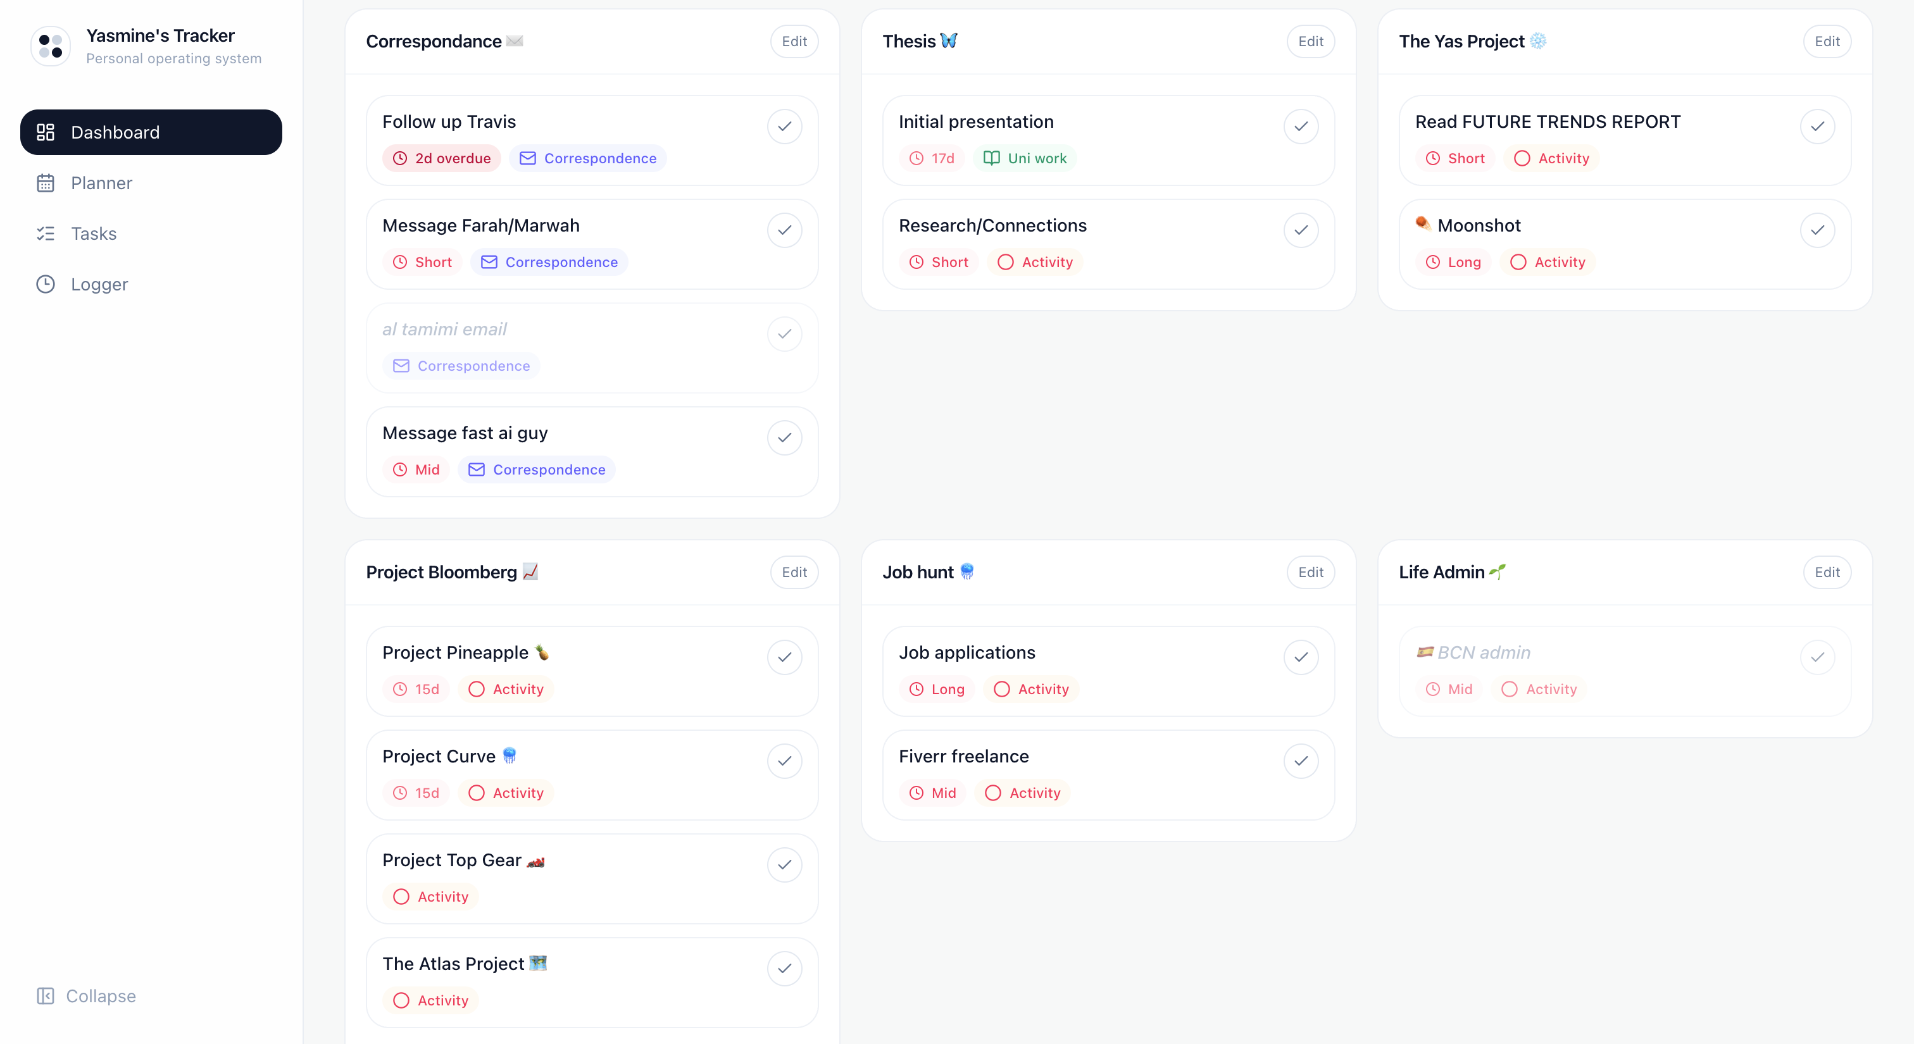The height and width of the screenshot is (1044, 1914).
Task: Toggle completion of BCN admin
Action: (x=1817, y=657)
